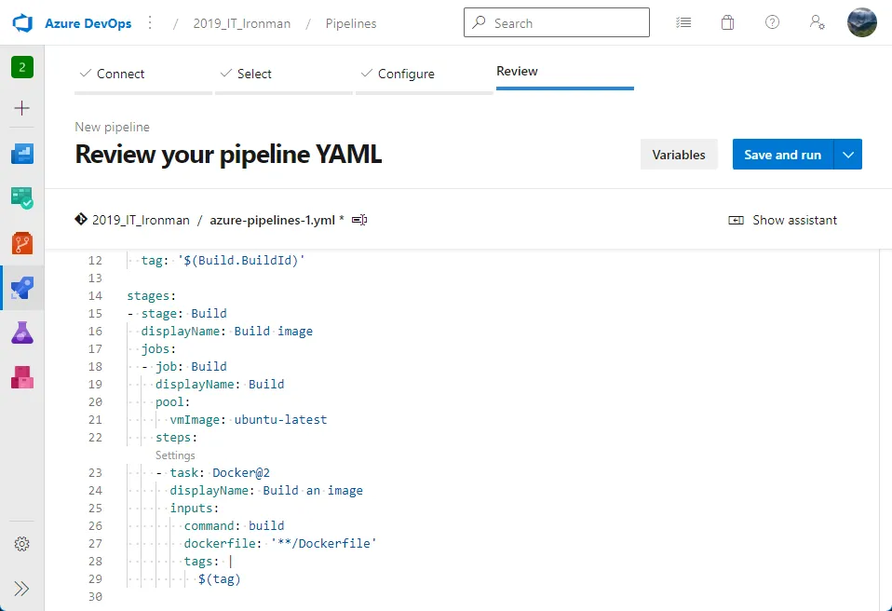Open Boards from the left sidebar
The width and height of the screenshot is (892, 611).
[x=21, y=197]
